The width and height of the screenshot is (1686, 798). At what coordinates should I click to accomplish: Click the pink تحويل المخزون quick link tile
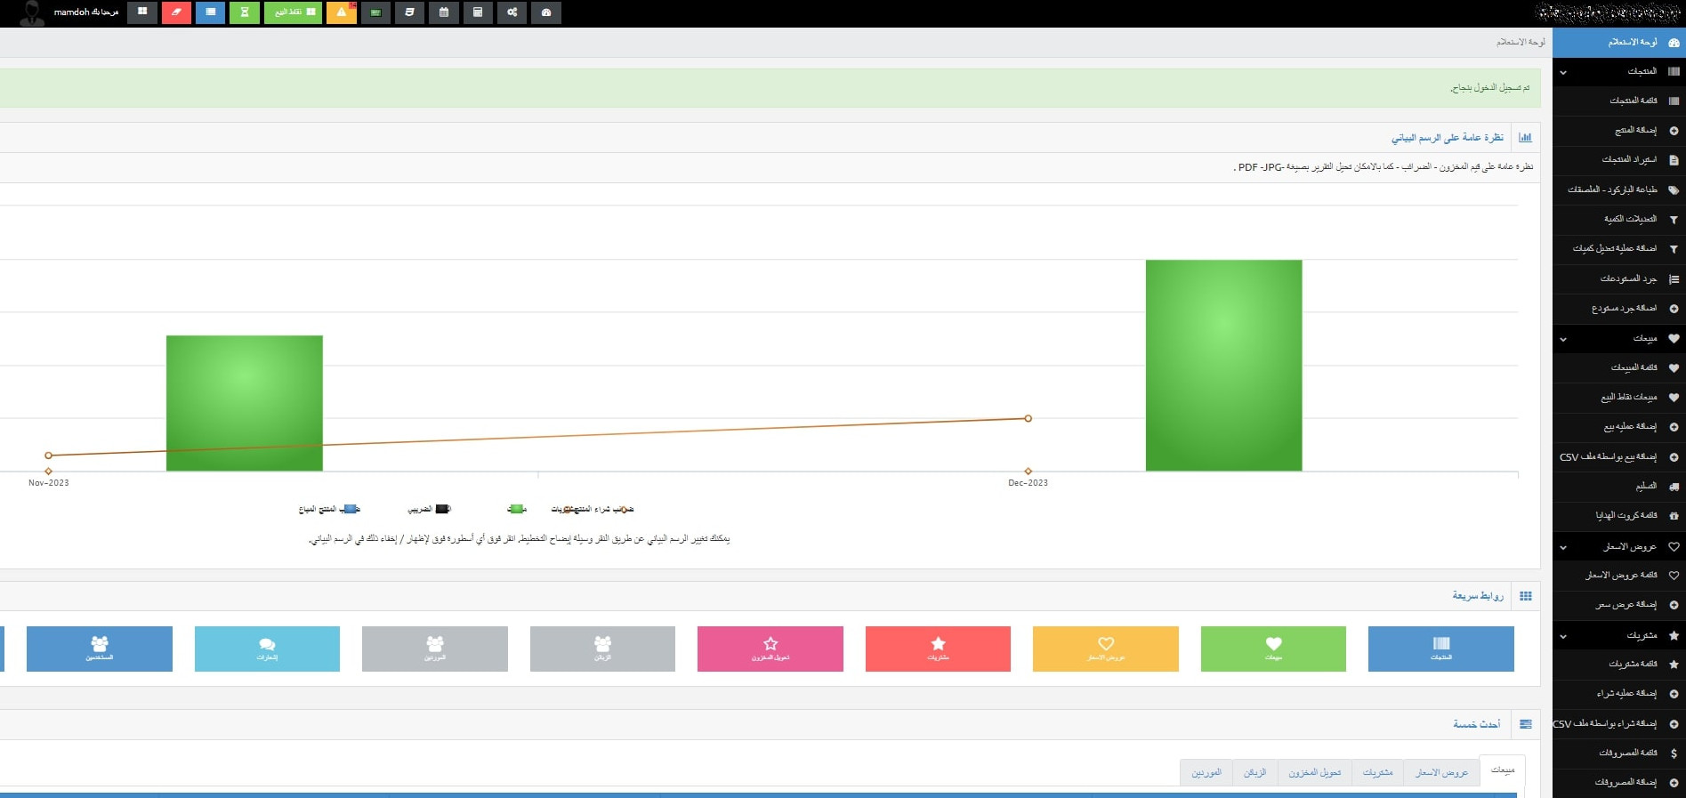[x=770, y=649]
